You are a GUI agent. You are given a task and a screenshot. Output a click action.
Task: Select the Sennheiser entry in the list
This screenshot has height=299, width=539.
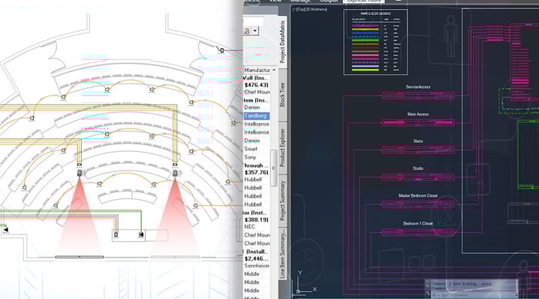pos(257,266)
